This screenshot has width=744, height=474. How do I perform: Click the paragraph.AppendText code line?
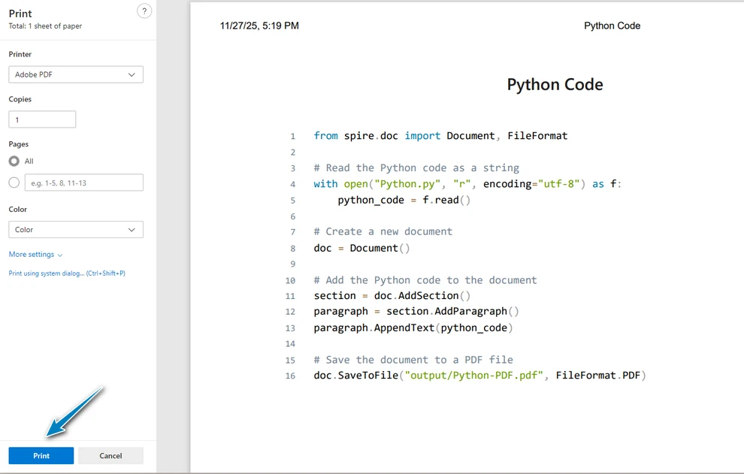413,328
